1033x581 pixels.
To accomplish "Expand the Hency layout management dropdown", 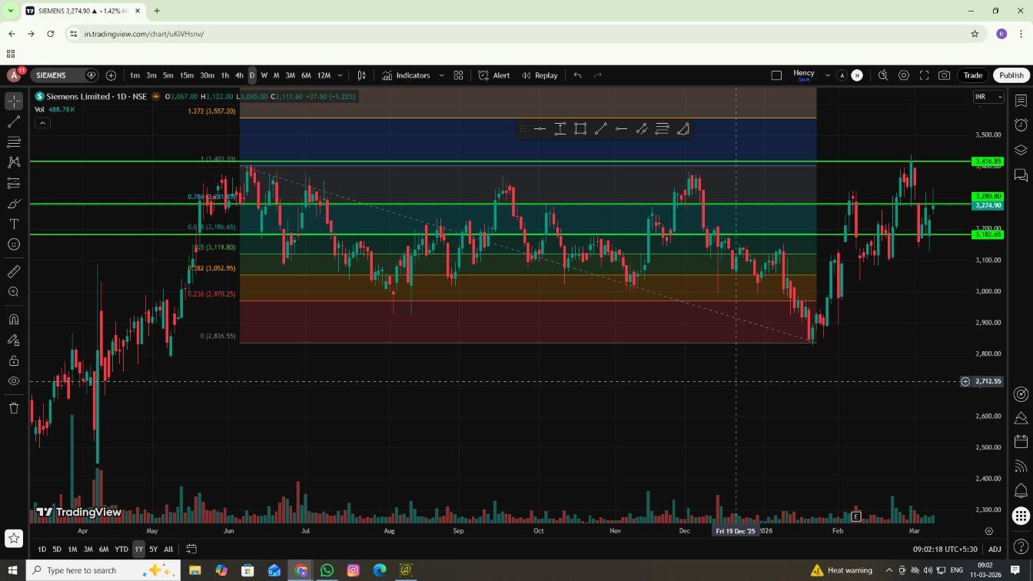I will tap(828, 75).
